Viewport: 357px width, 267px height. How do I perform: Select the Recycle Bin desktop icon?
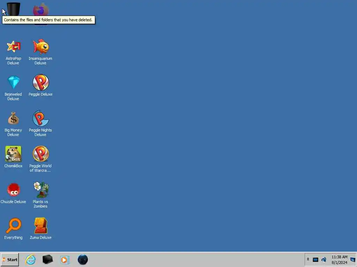point(14,9)
